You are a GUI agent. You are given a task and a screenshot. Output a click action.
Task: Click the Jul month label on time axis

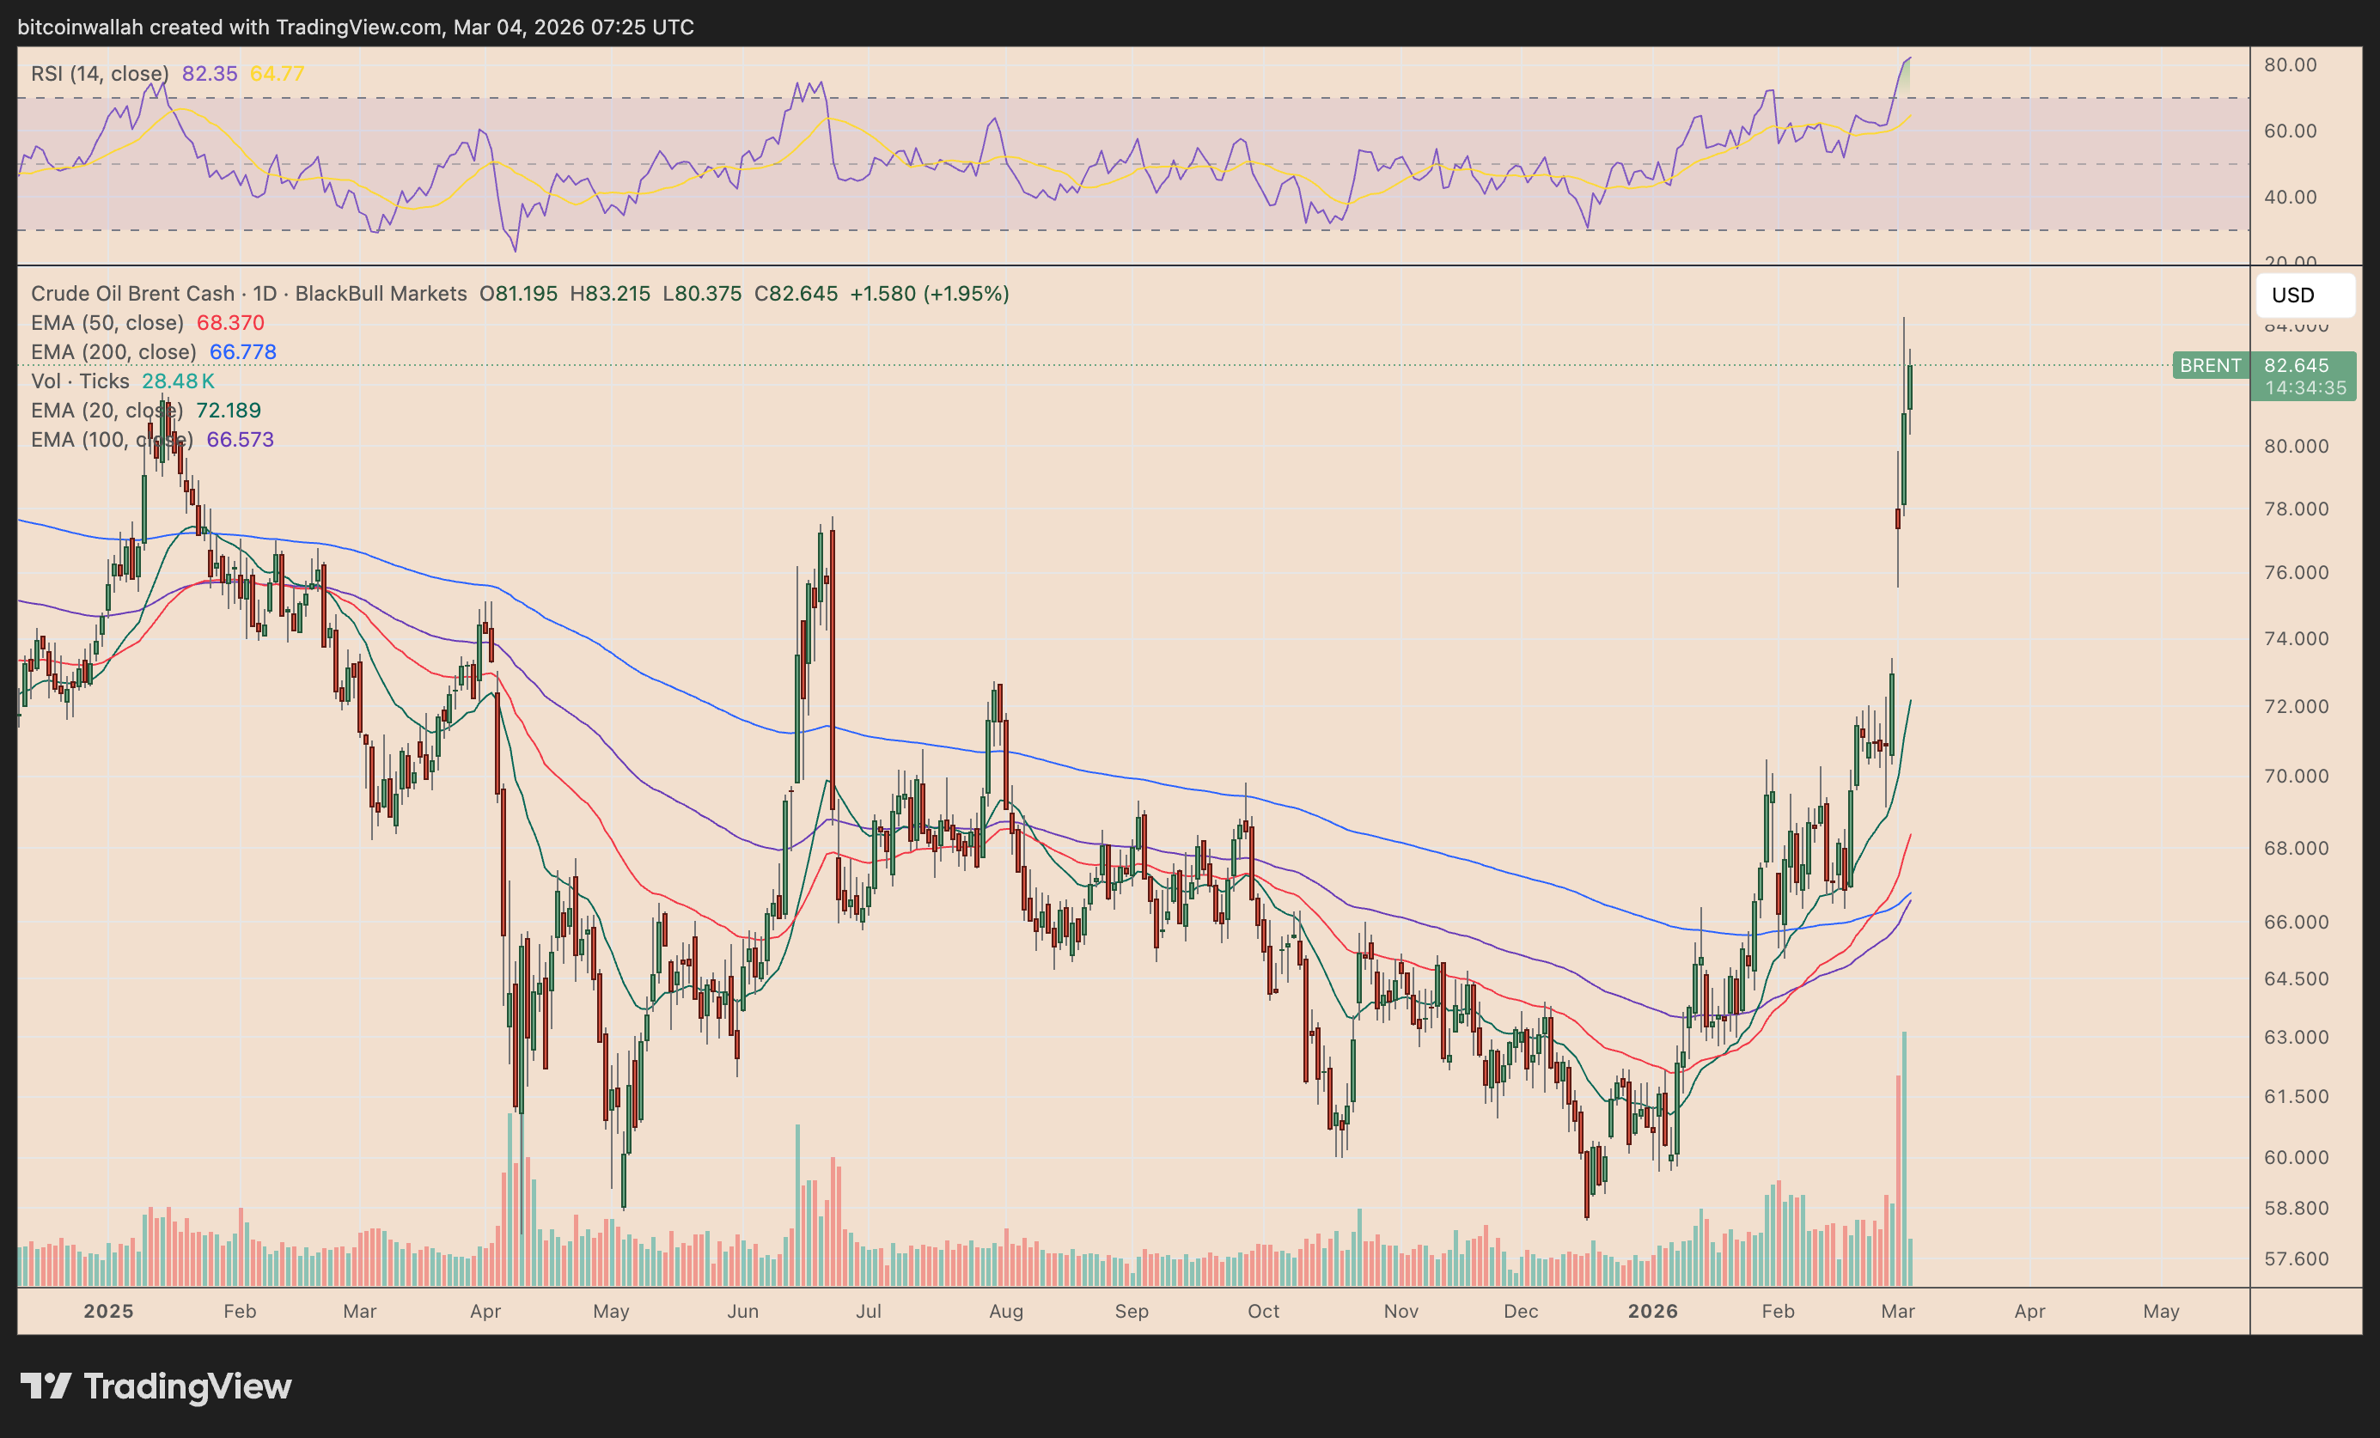(869, 1312)
